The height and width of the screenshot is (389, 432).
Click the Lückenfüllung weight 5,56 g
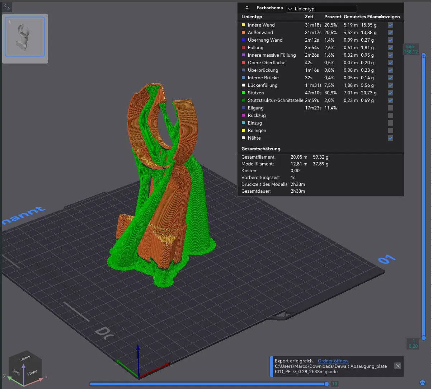coord(367,85)
